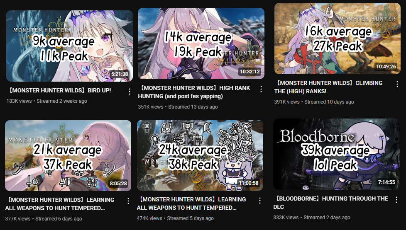
Task: Click the BIRD UP! video title
Action: tap(59, 90)
